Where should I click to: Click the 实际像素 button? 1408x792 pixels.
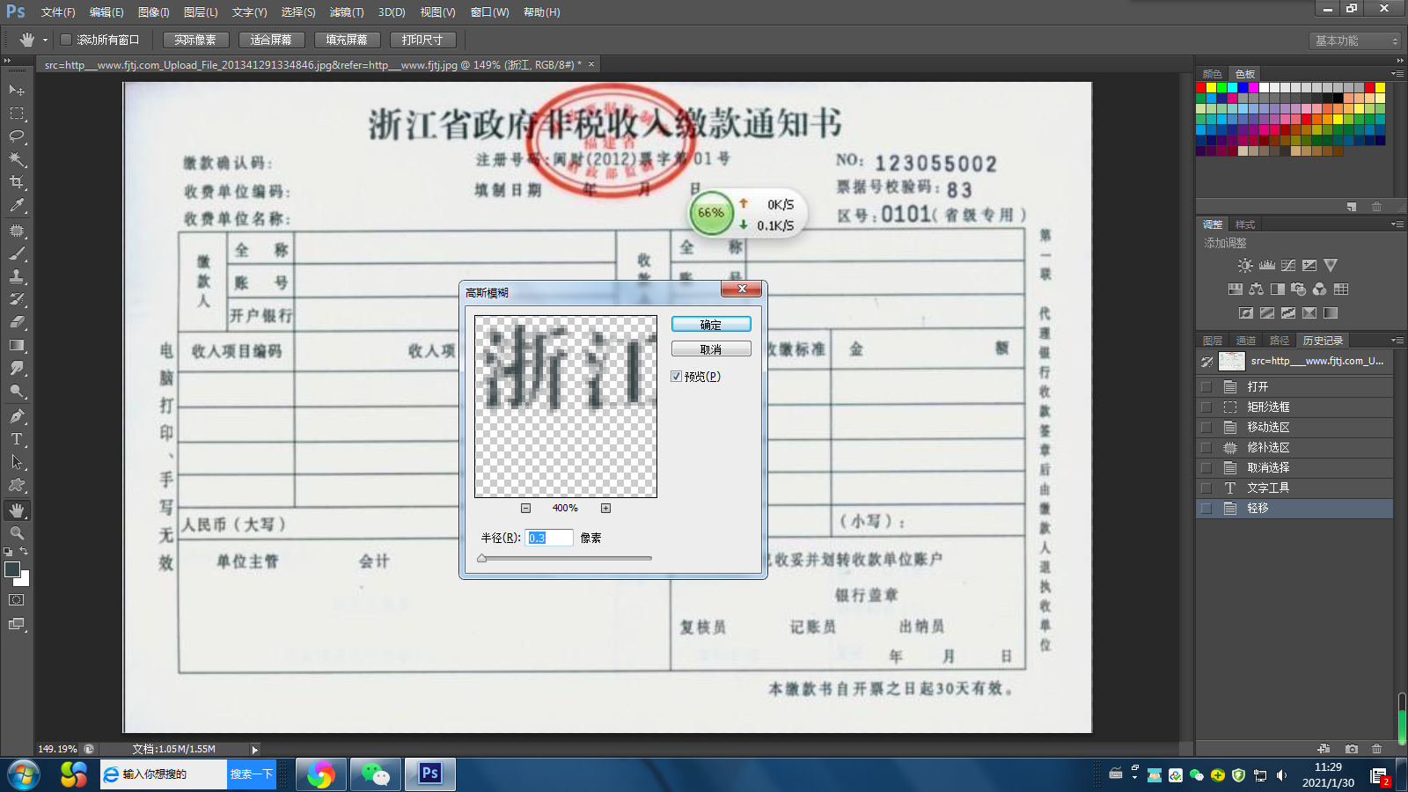tap(195, 40)
